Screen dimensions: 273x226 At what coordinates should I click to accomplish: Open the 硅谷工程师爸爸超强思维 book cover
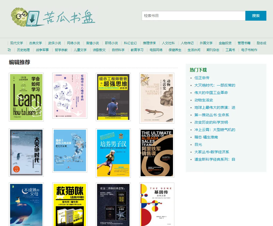[113, 97]
